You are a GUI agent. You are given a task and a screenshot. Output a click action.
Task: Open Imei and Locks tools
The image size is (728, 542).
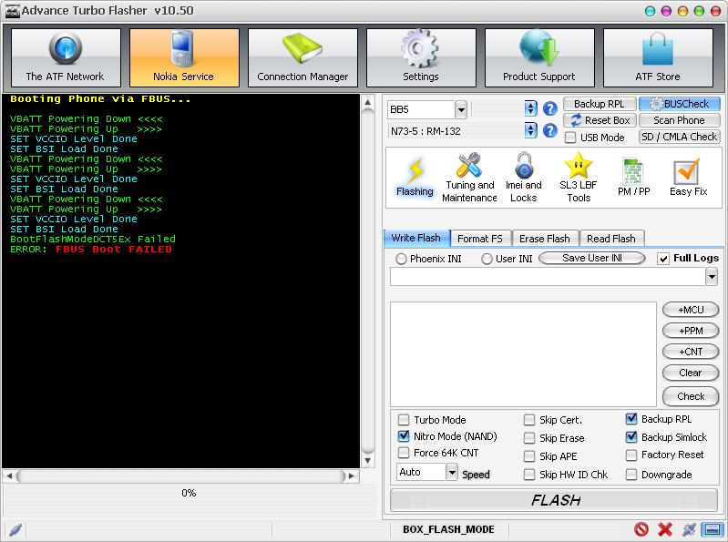click(x=524, y=178)
